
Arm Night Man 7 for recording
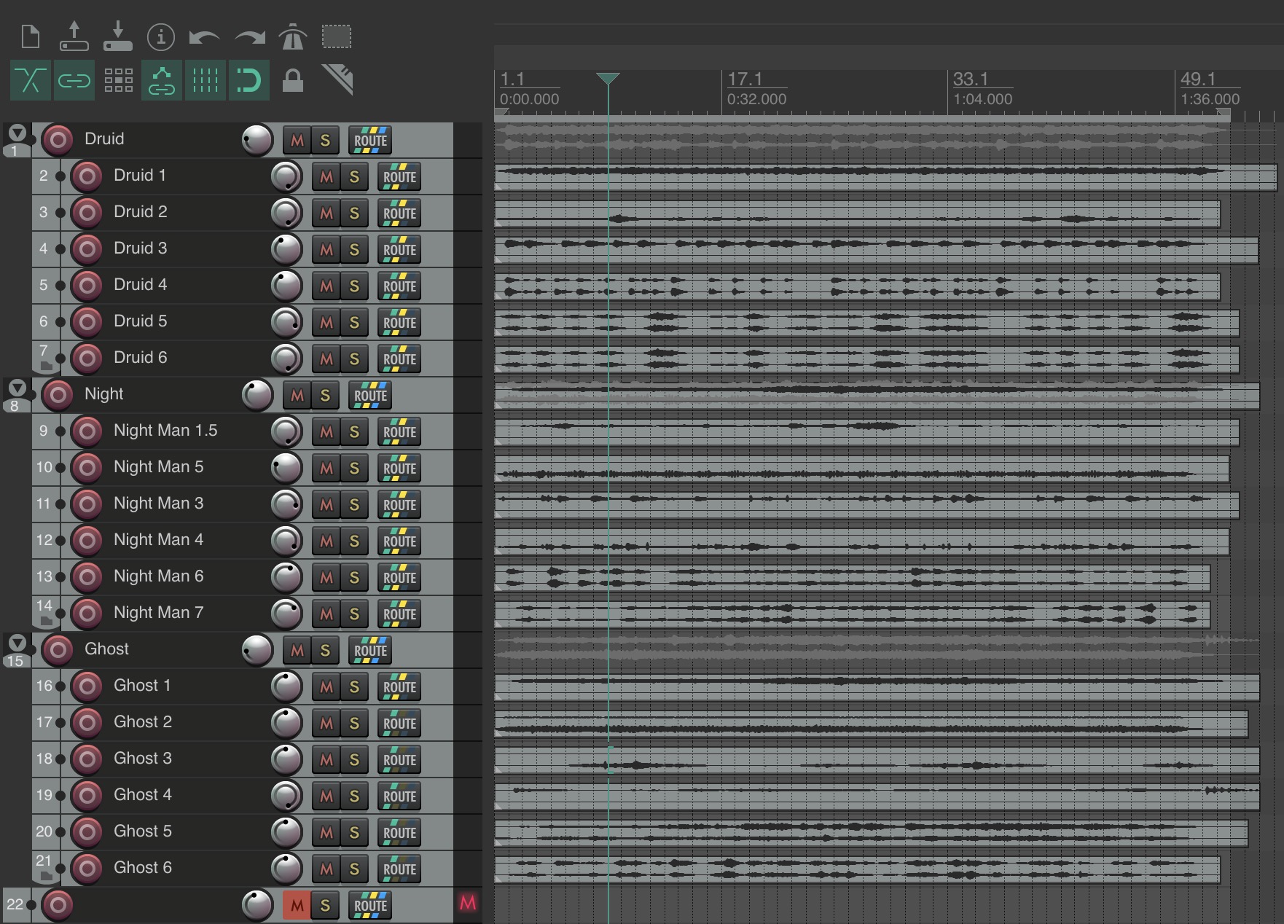(x=87, y=614)
